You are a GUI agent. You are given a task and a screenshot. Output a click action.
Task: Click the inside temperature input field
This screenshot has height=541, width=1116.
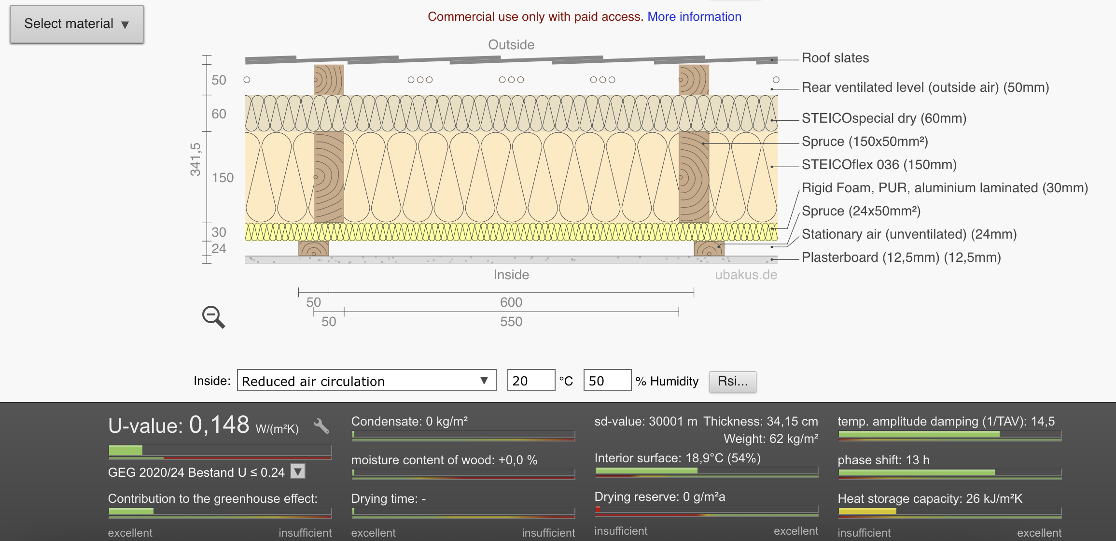[x=531, y=381]
